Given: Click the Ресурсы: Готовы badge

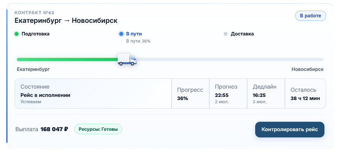Looking at the screenshot, I should click(98, 129).
